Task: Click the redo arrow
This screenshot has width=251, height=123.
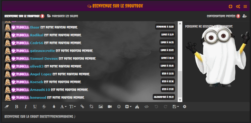Action: pyautogui.click(x=166, y=107)
